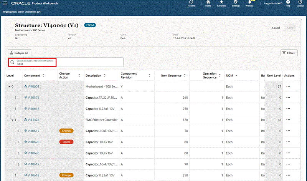Click the red Delete badge for VI10620
This screenshot has height=181, width=307.
(66, 142)
